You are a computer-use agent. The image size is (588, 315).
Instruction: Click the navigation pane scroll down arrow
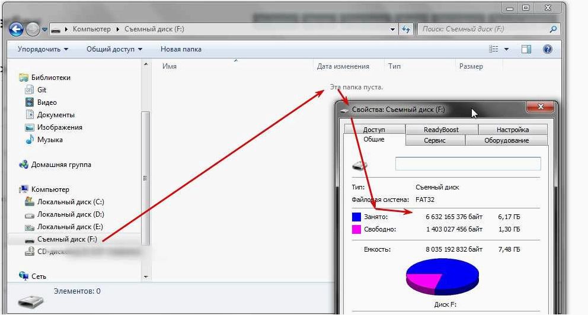point(145,277)
